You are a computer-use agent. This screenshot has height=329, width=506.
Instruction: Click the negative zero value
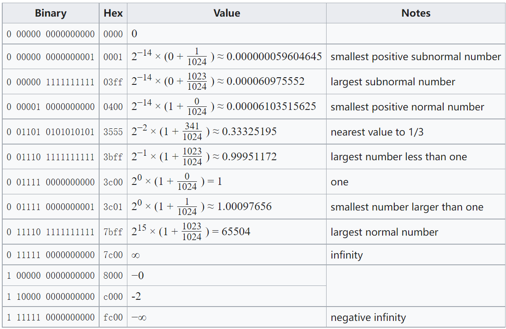coord(138,276)
